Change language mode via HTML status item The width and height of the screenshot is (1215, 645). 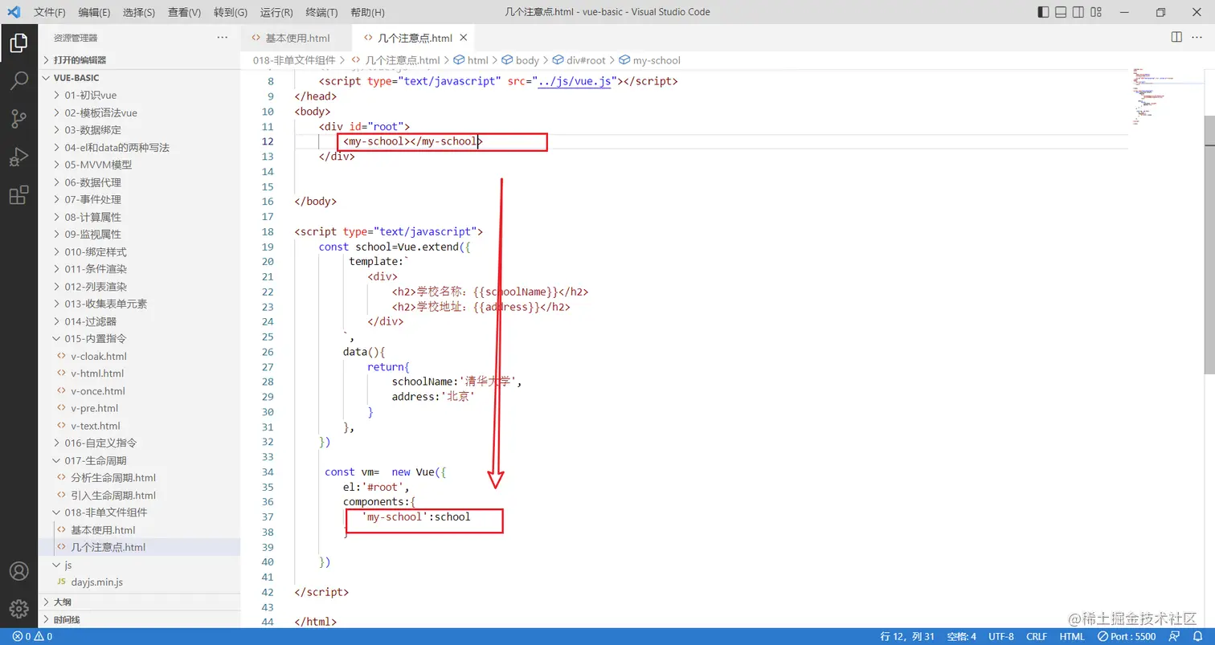pyautogui.click(x=1072, y=636)
